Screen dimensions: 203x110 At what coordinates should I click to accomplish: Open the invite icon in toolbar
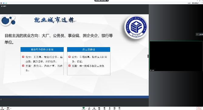click(89, 108)
